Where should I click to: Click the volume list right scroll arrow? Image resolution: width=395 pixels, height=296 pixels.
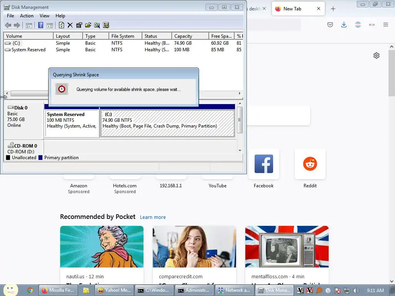coord(240,93)
